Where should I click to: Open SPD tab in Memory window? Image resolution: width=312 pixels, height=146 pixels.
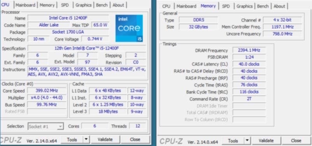point(226,6)
